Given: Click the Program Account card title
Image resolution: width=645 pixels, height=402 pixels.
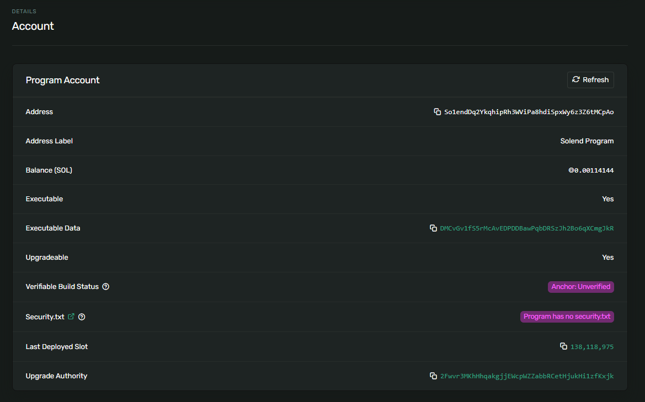Looking at the screenshot, I should [x=62, y=81].
